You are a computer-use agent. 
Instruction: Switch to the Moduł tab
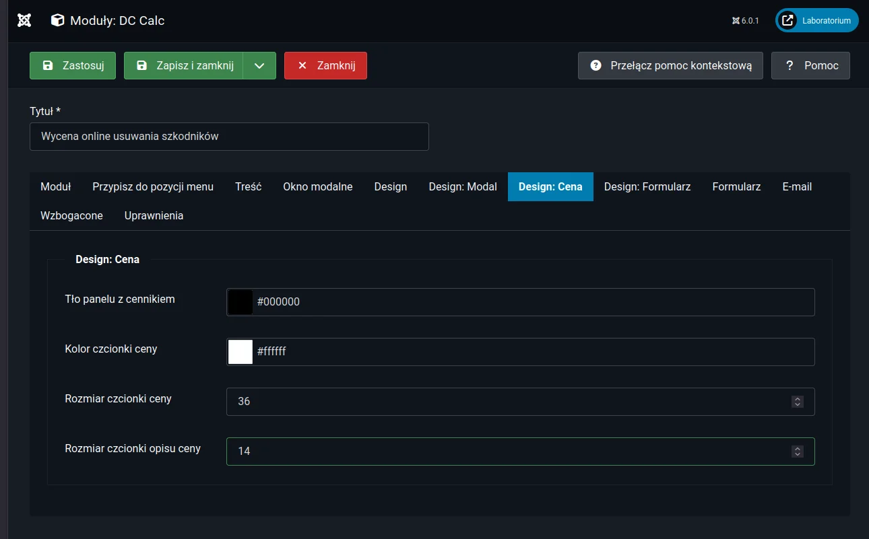coord(56,187)
